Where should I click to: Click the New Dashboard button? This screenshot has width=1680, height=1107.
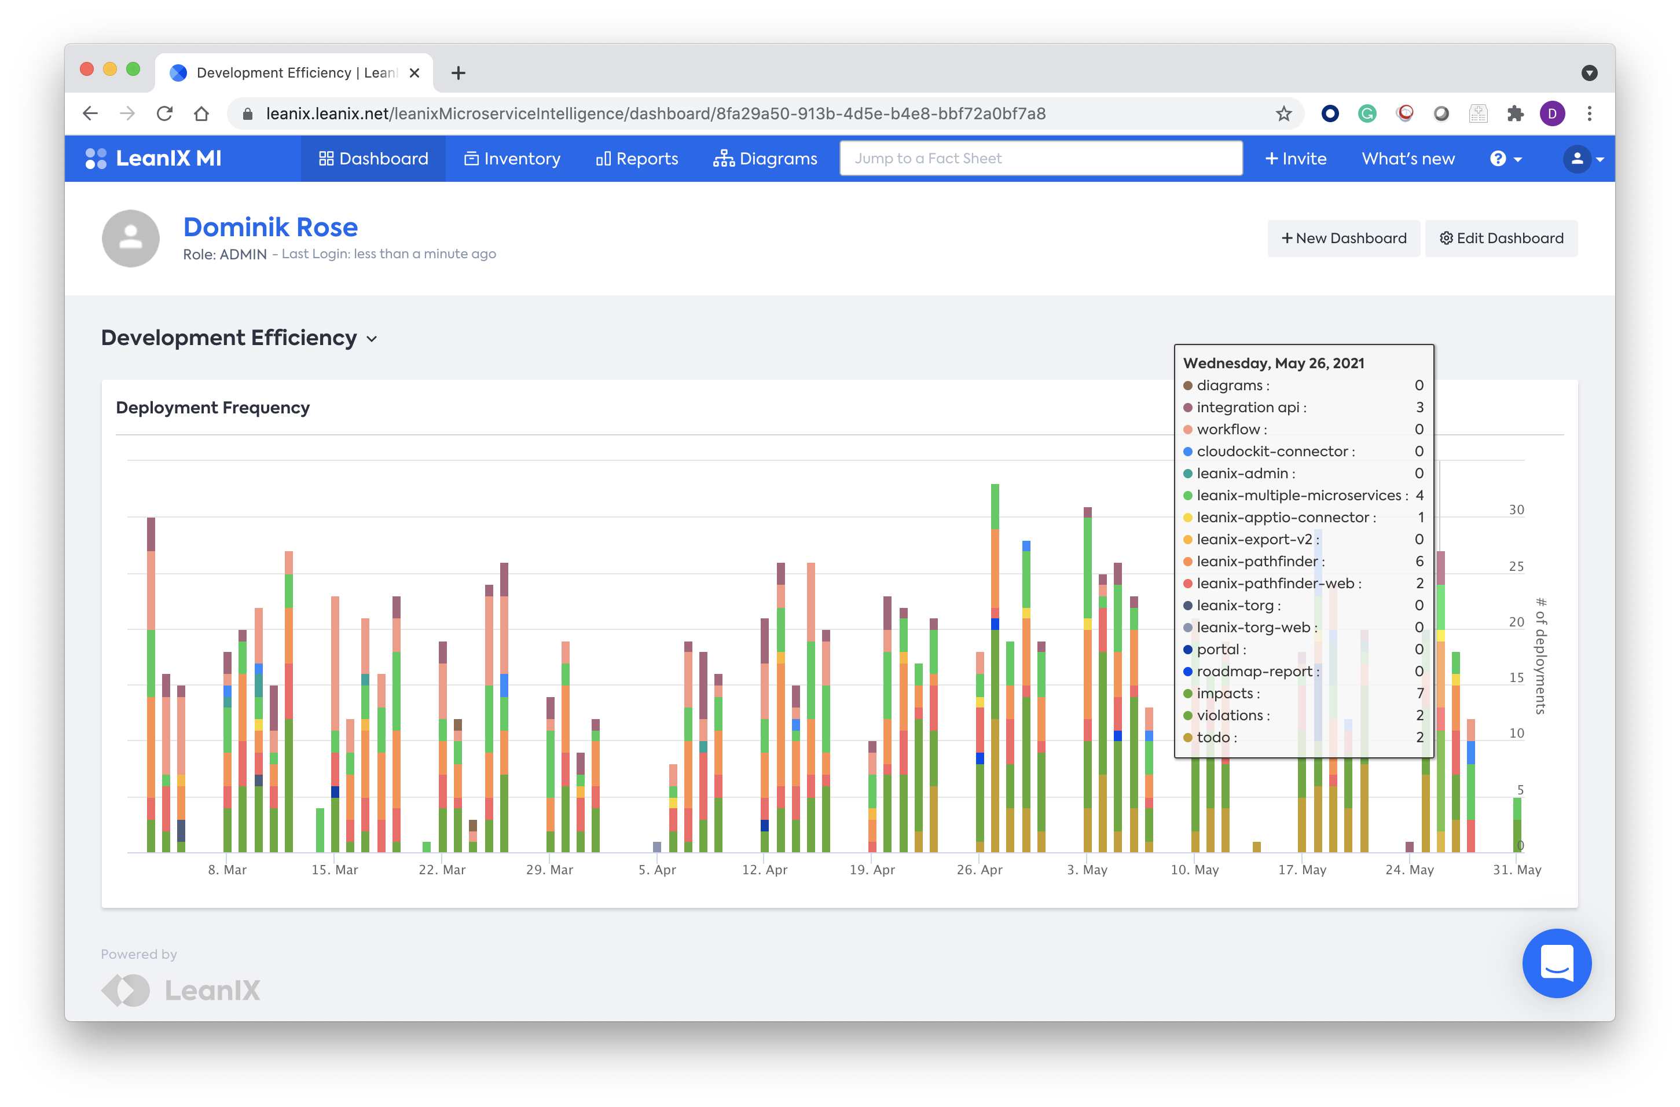click(x=1343, y=239)
